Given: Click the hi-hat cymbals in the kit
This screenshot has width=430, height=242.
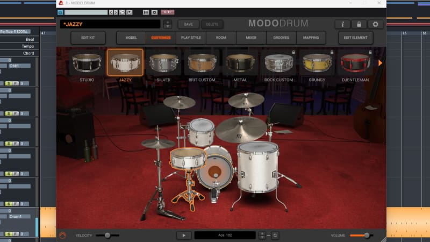Looking at the screenshot, I should click(x=158, y=143).
